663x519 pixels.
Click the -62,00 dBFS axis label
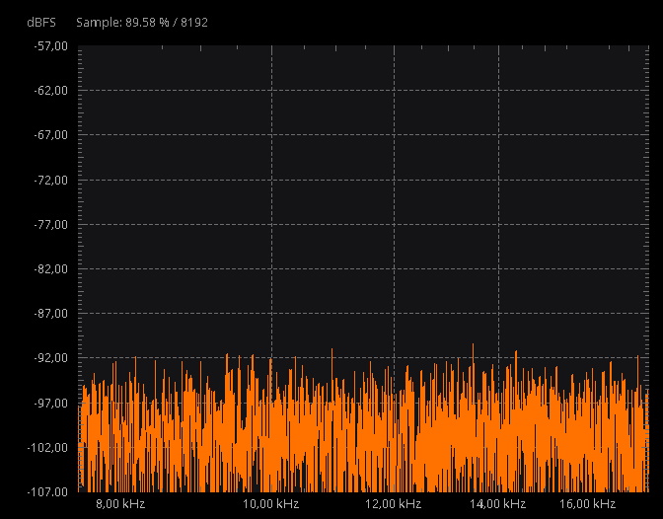point(47,91)
